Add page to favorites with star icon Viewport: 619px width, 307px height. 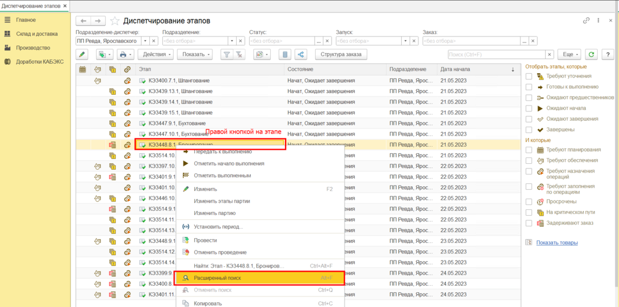[114, 21]
